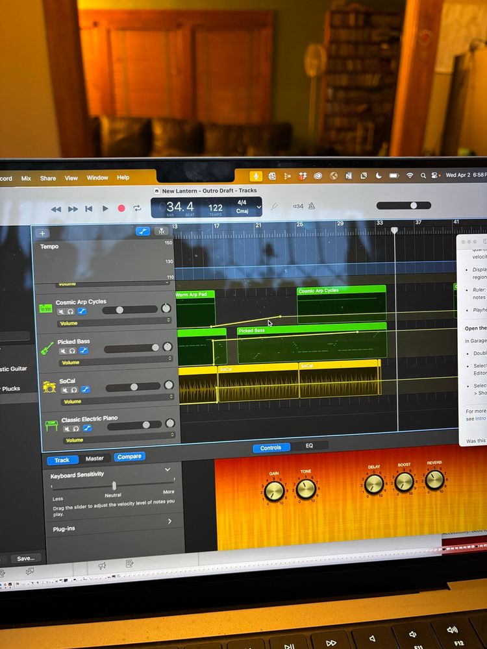Click the Compare button
This screenshot has width=487, height=649.
[129, 456]
